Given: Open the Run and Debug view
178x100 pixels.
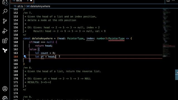Looking at the screenshot, I should [x=5, y=31].
